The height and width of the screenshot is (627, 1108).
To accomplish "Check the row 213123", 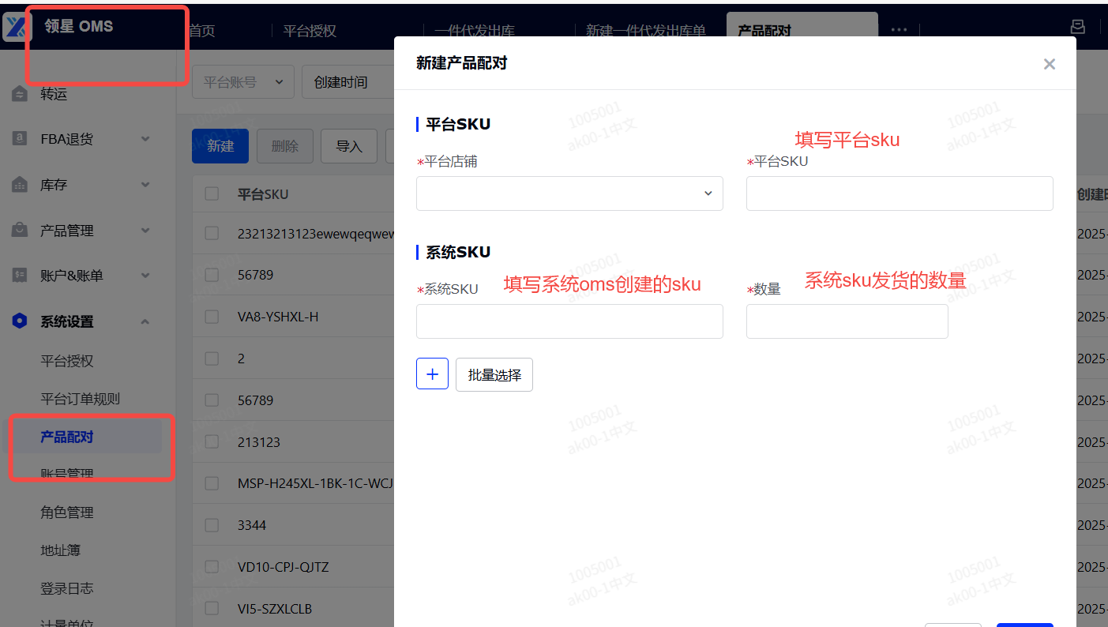I will (x=212, y=441).
